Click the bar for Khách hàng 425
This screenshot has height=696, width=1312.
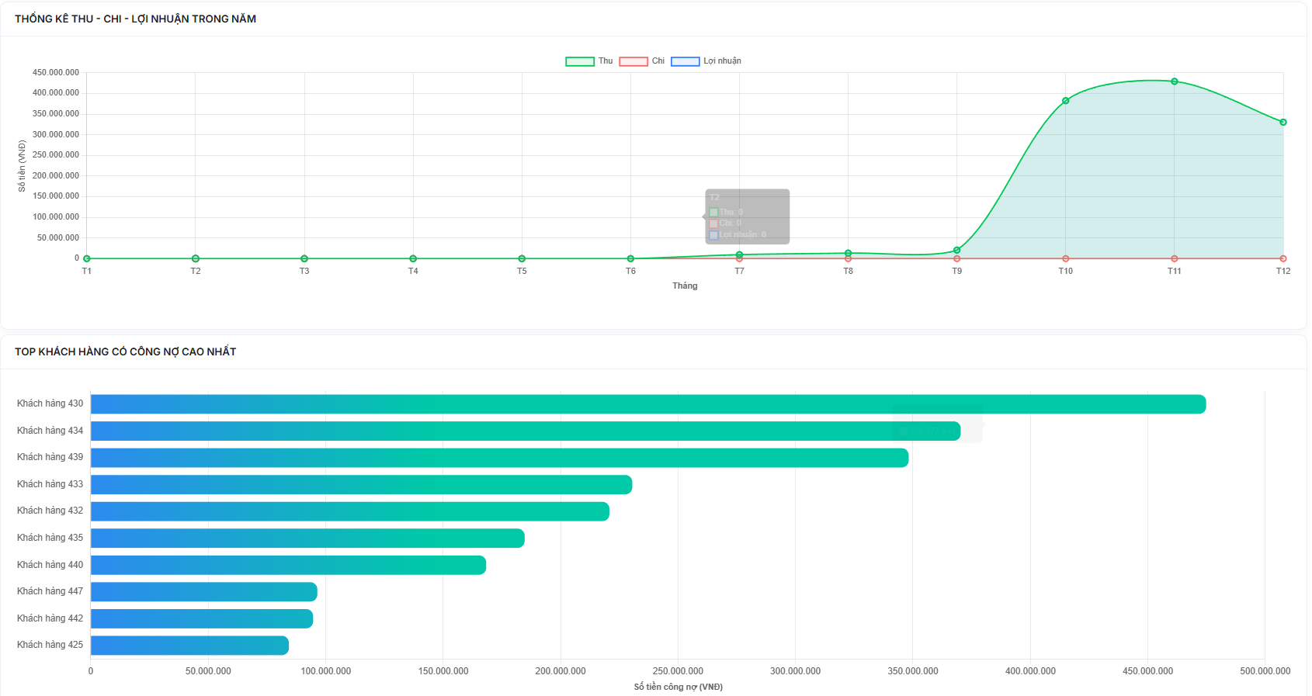189,646
